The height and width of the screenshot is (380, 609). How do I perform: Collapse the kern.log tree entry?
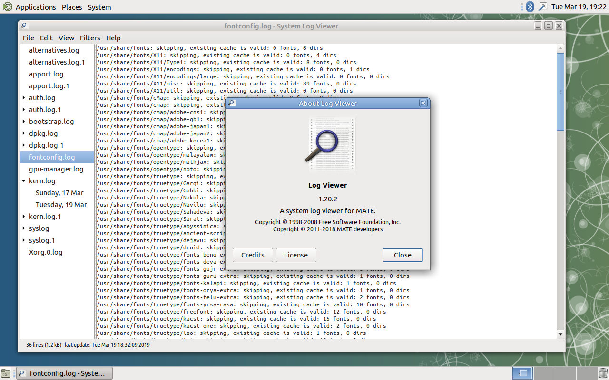pos(24,181)
